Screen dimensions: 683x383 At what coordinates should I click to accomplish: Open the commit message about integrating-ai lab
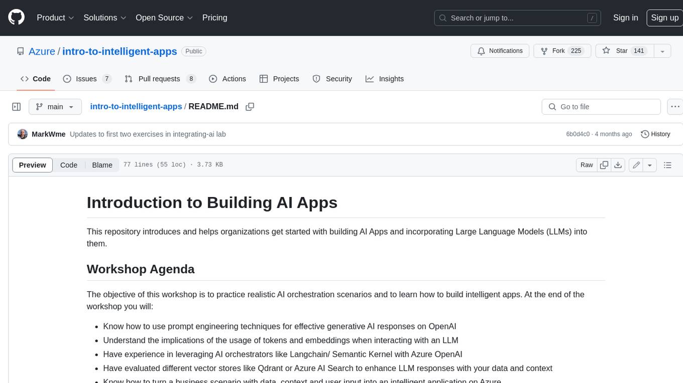148,134
